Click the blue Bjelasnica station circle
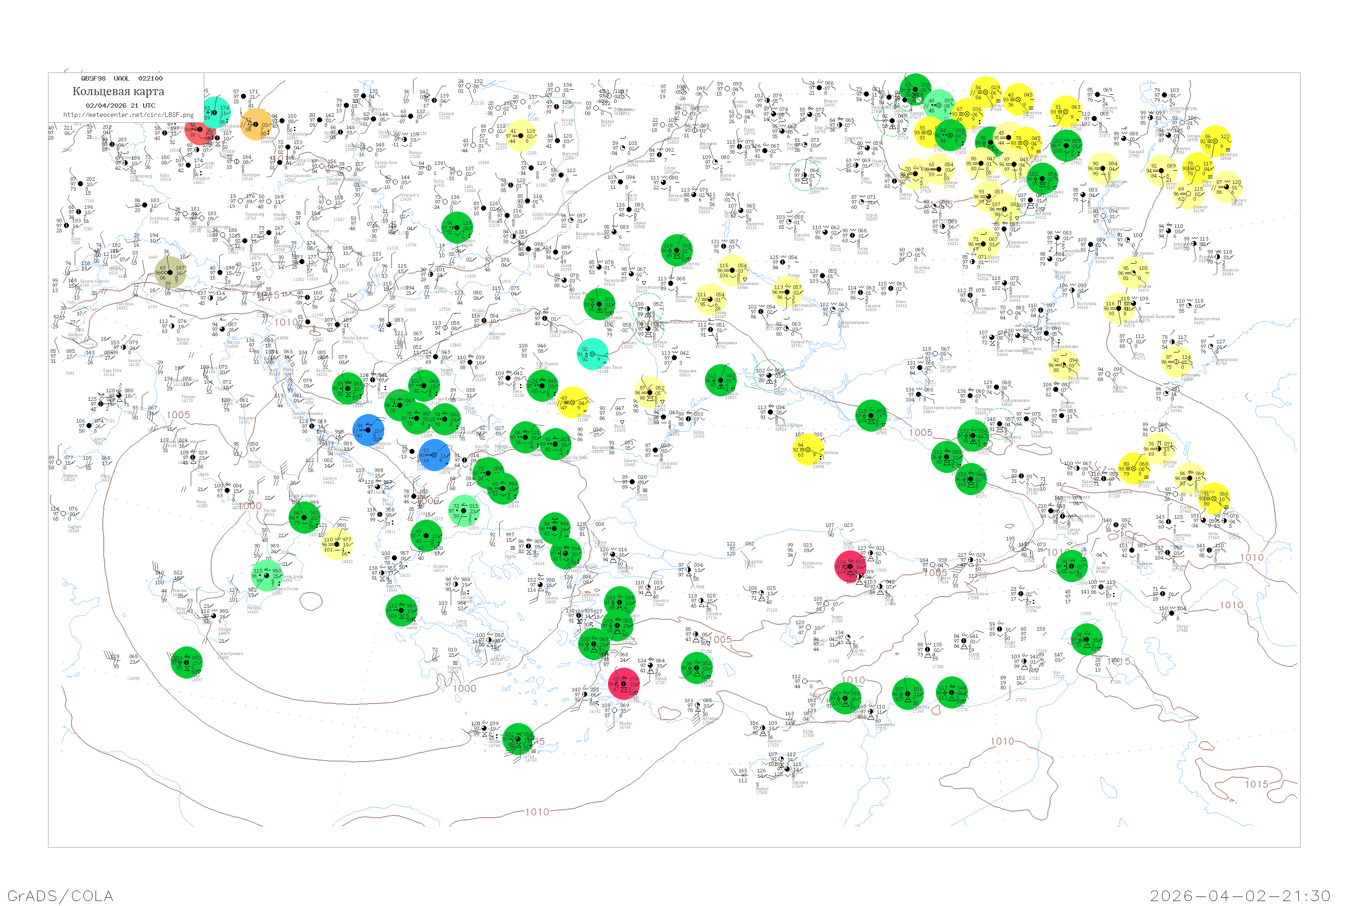This screenshot has width=1359, height=906. point(368,430)
